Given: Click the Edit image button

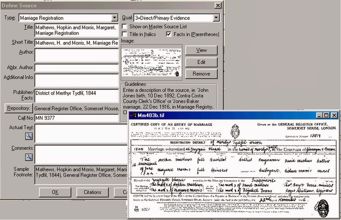Looking at the screenshot, I should [x=201, y=62].
